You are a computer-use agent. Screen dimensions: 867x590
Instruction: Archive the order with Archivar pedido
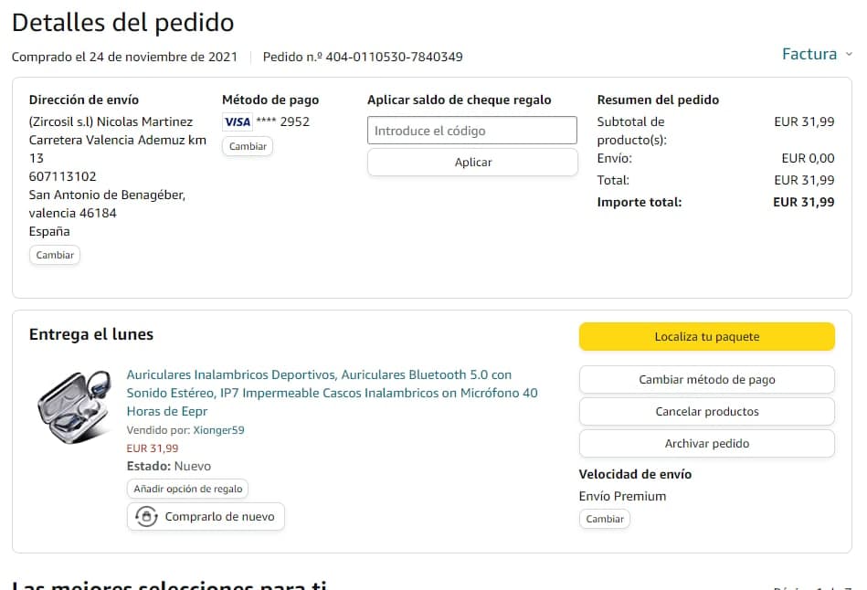(x=706, y=444)
